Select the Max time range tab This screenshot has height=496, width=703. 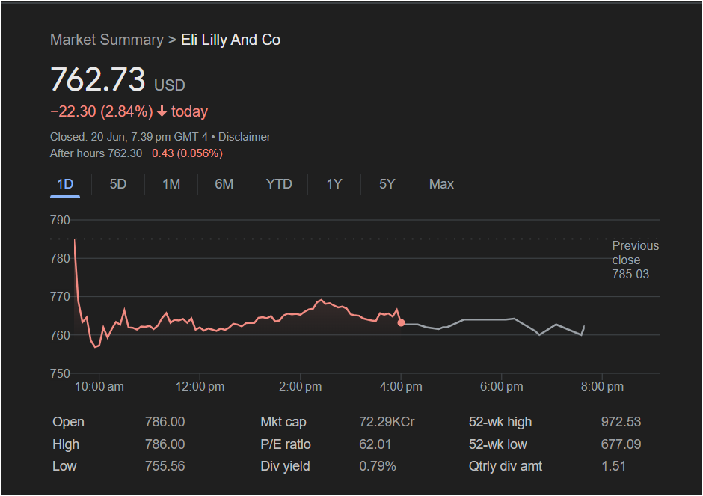pyautogui.click(x=441, y=184)
